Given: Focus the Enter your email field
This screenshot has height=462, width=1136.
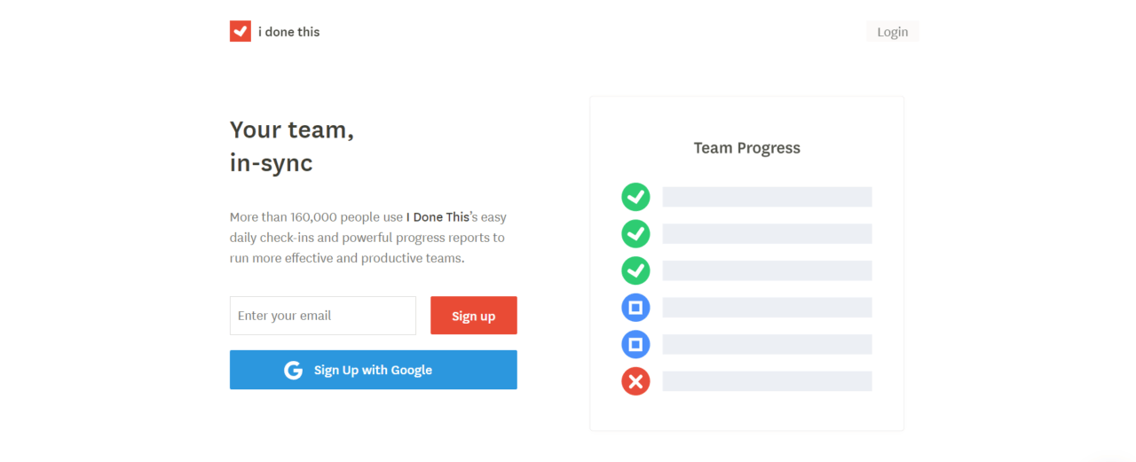Looking at the screenshot, I should (x=323, y=316).
